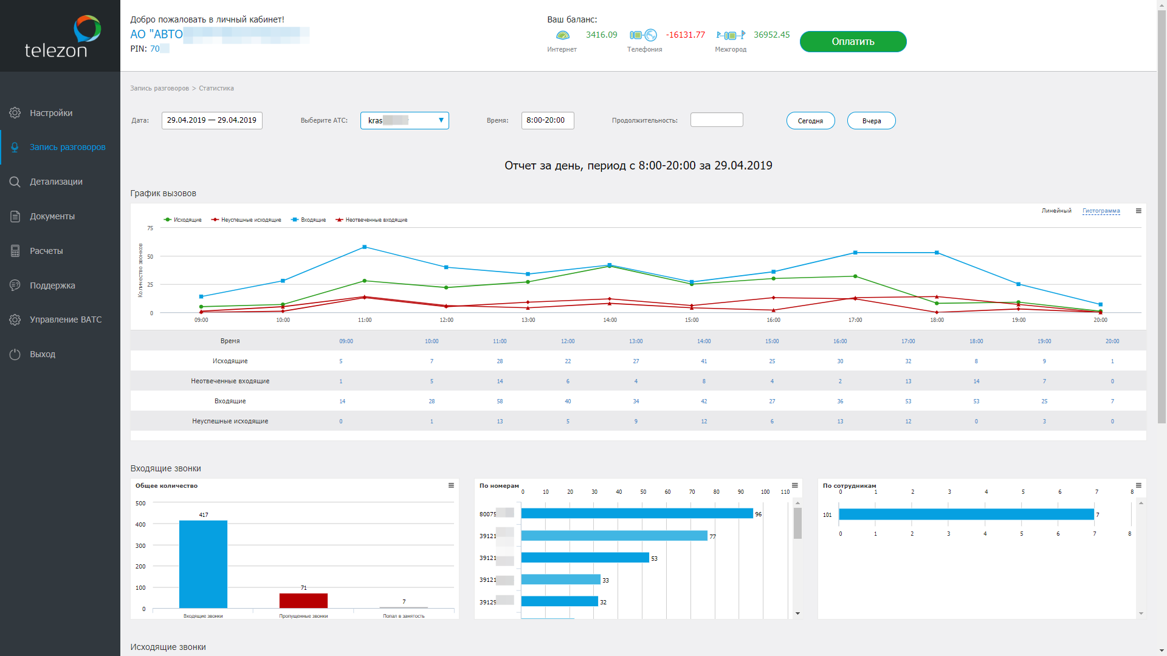This screenshot has height=656, width=1167.
Task: Click the Telezon logo
Action: pos(63,37)
